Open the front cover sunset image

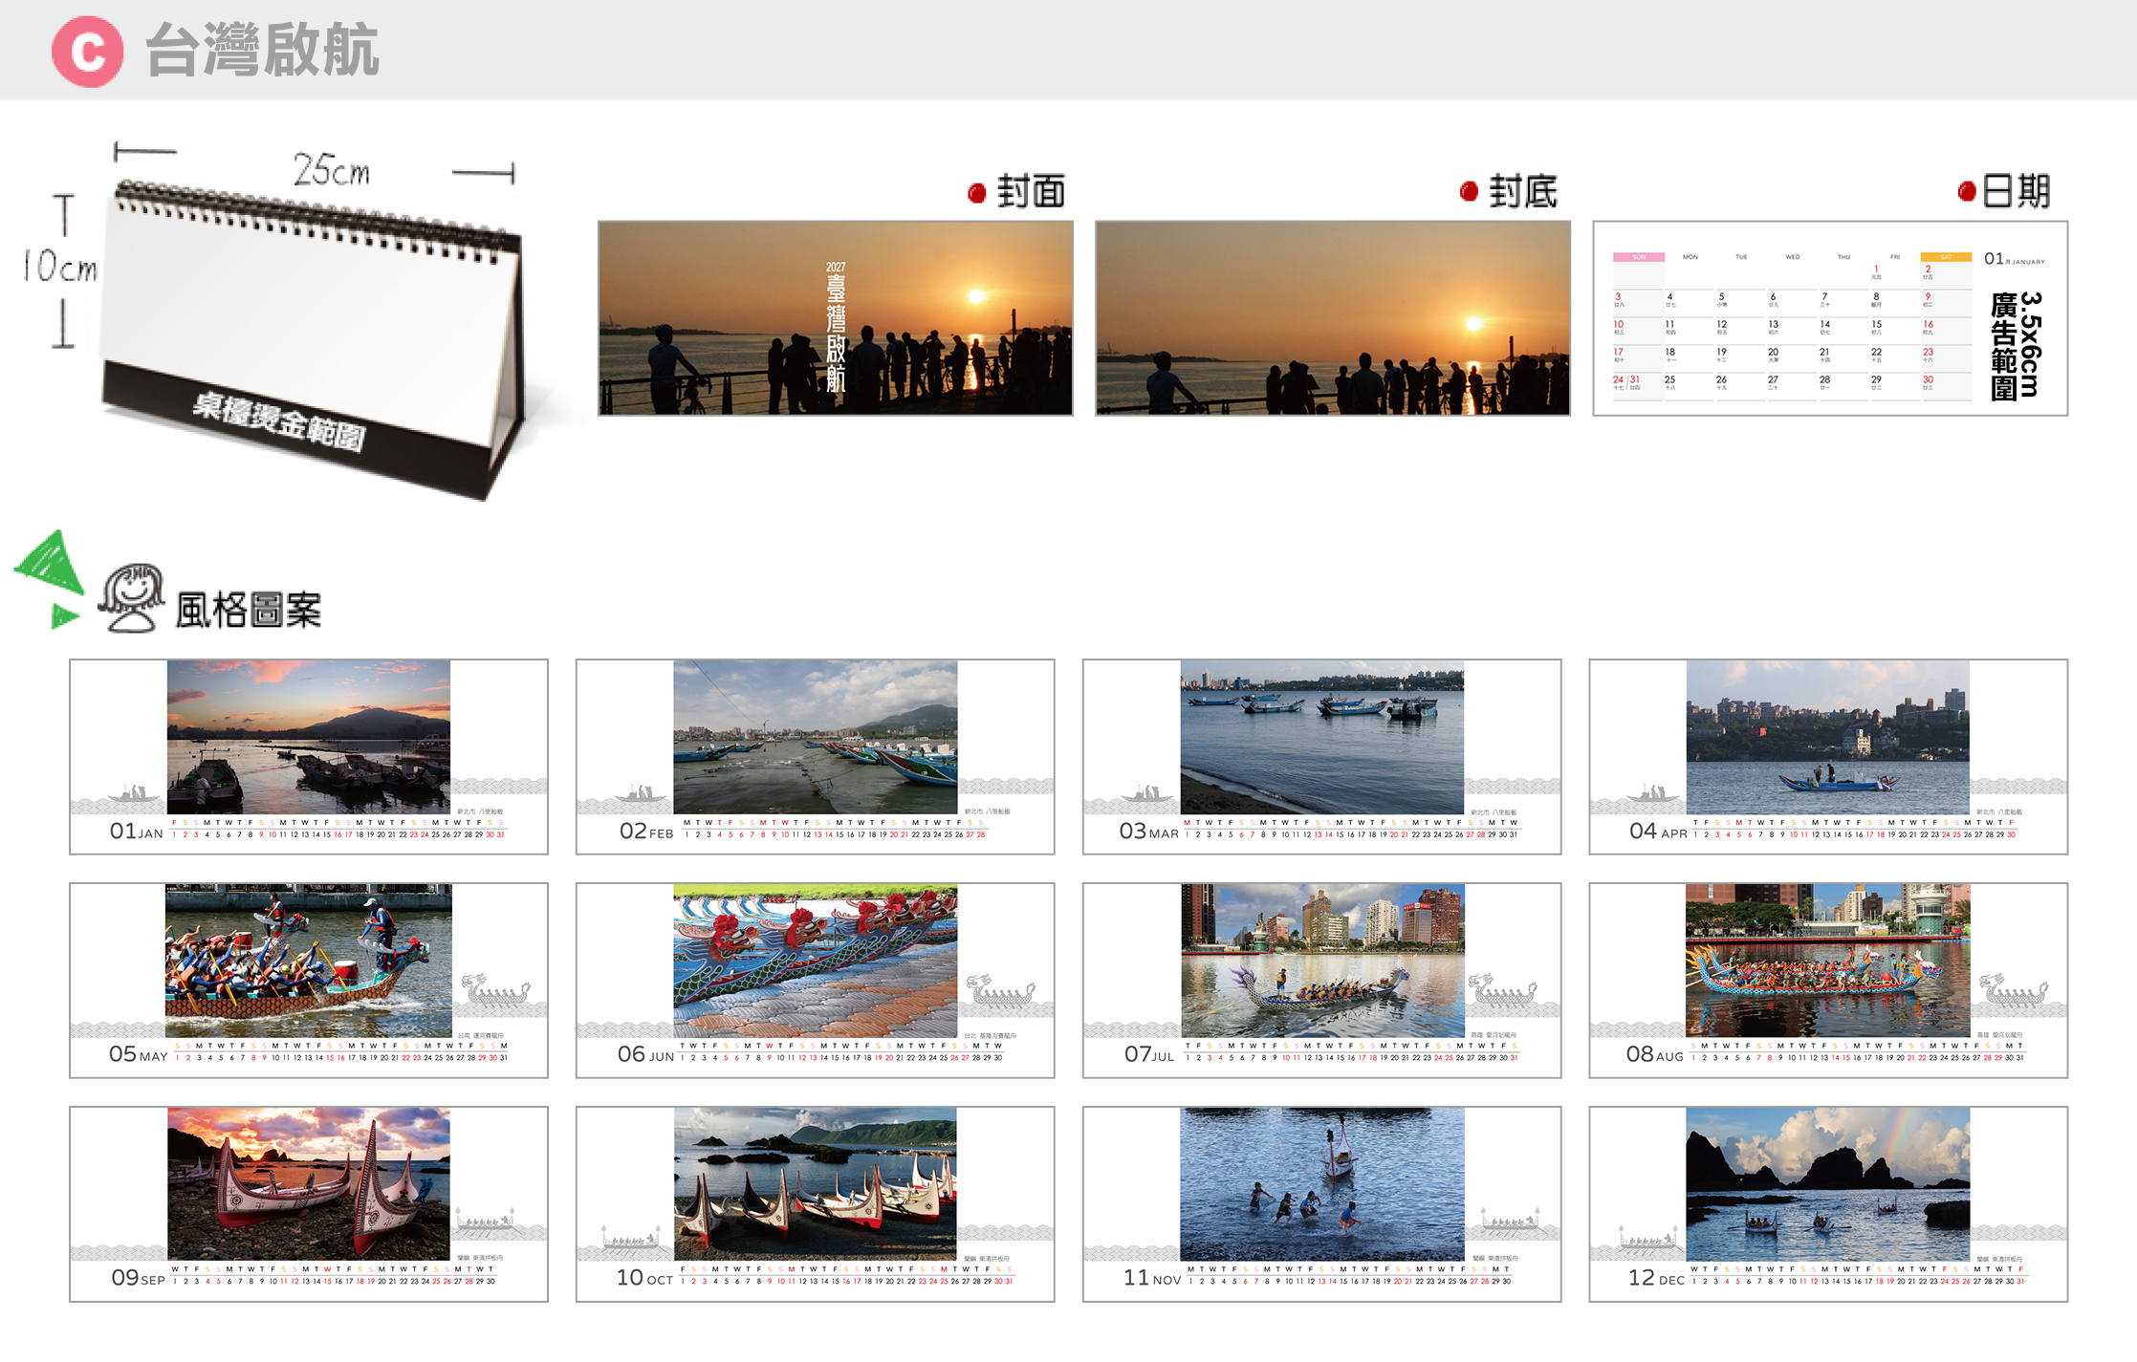point(836,318)
